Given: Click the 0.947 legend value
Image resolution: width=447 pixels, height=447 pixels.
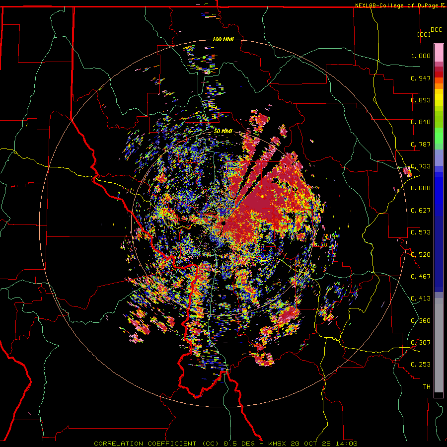Looking at the screenshot, I should [x=421, y=78].
